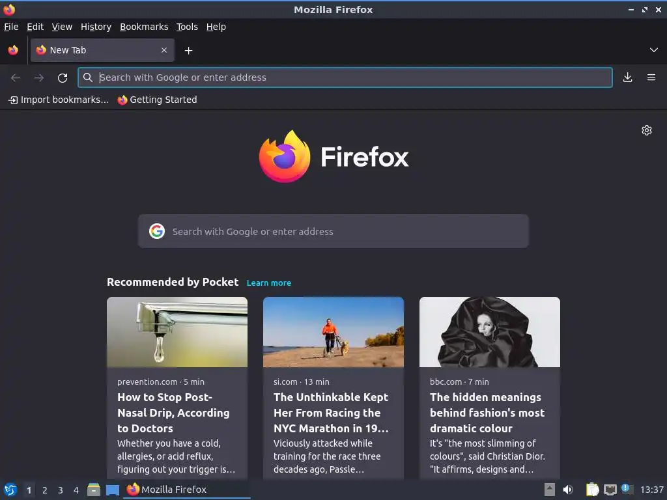This screenshot has height=500, width=667.
Task: Open the volume control tray icon
Action: [568, 490]
